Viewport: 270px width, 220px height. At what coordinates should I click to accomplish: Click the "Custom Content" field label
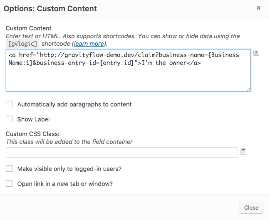point(29,28)
